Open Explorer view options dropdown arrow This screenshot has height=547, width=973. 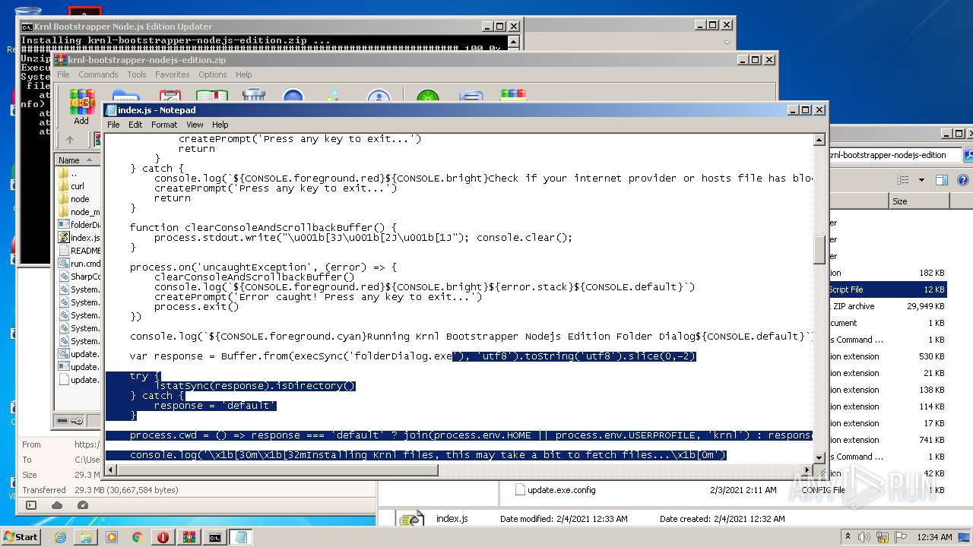pos(921,180)
